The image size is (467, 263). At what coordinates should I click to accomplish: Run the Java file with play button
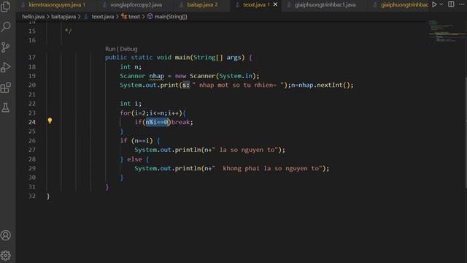click(x=435, y=4)
